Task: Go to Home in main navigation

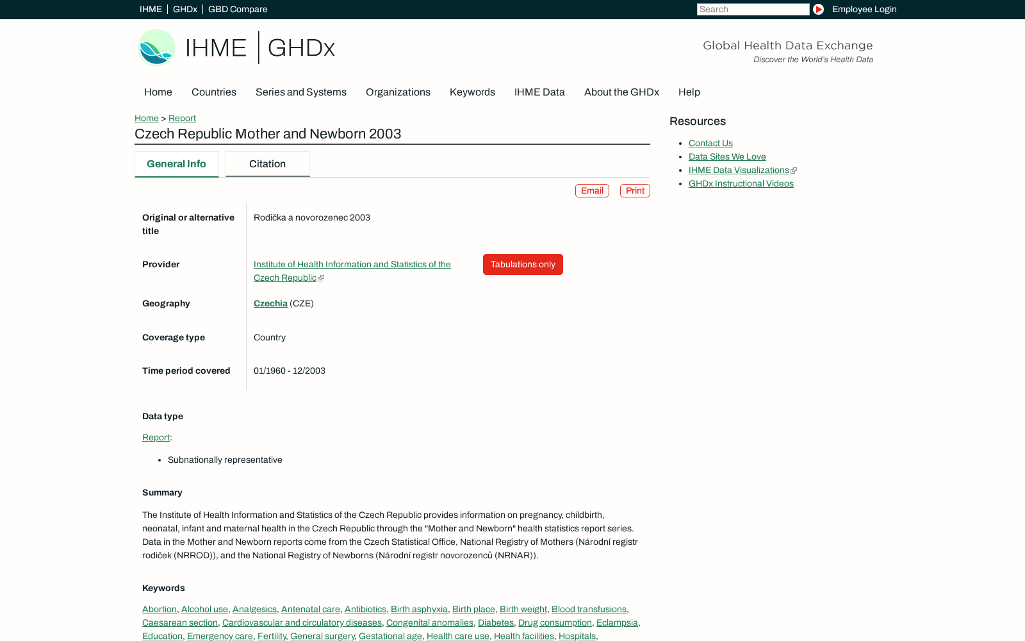Action: pyautogui.click(x=158, y=92)
